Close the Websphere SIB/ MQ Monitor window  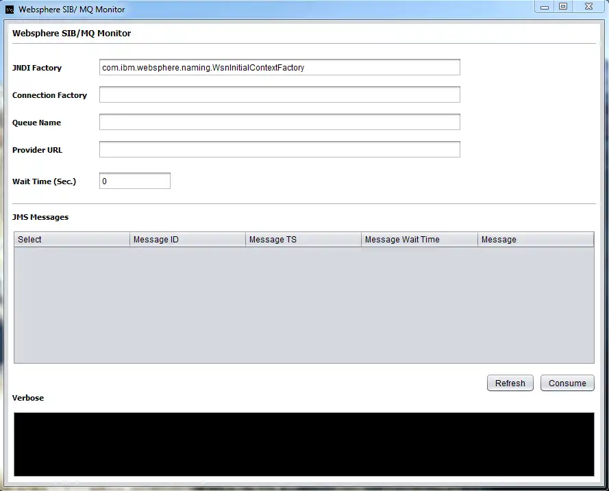(x=589, y=7)
